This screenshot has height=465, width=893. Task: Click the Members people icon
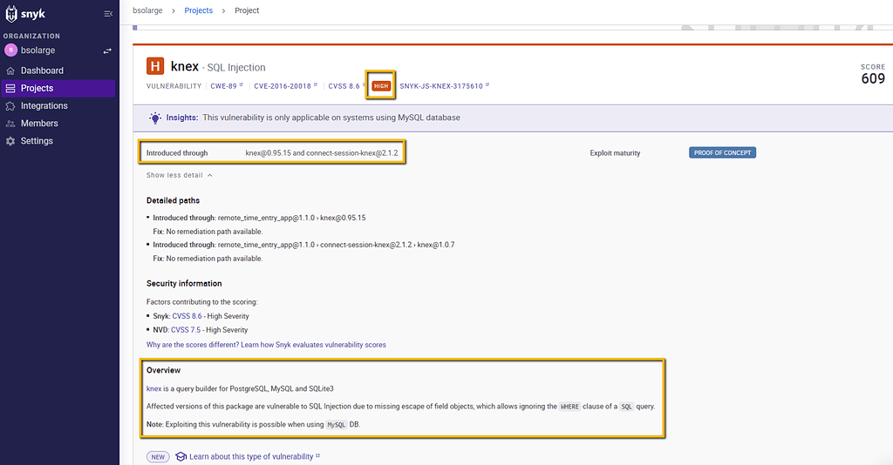10,124
